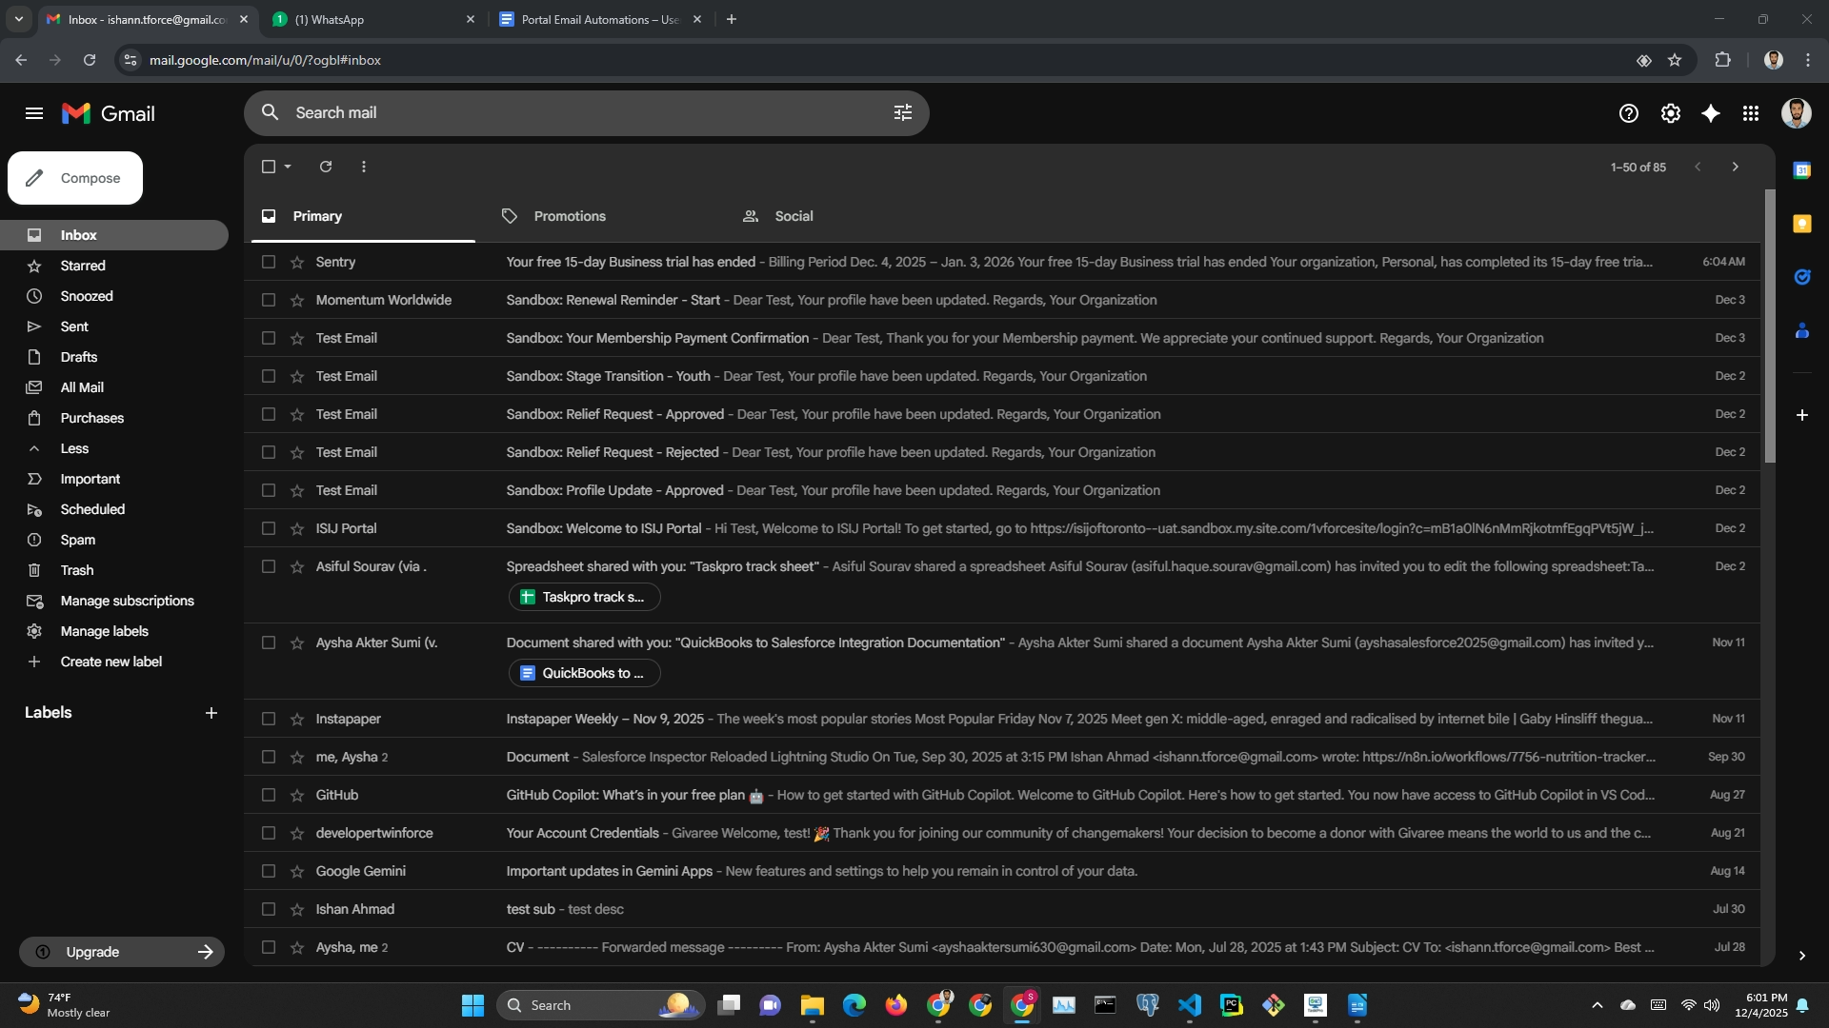
Task: Click the Support help icon
Action: tap(1628, 113)
